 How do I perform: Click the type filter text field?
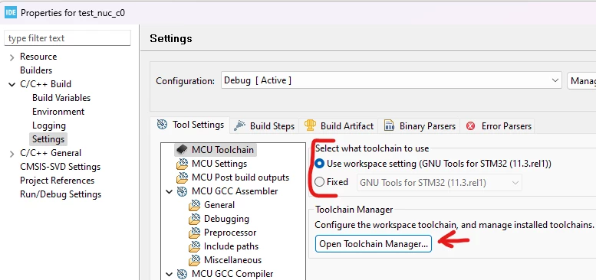pyautogui.click(x=68, y=38)
